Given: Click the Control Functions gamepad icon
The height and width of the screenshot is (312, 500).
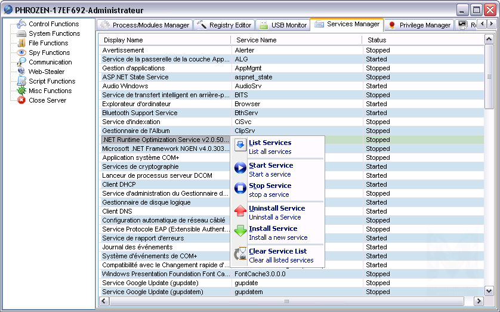Looking at the screenshot, I should click(x=21, y=24).
